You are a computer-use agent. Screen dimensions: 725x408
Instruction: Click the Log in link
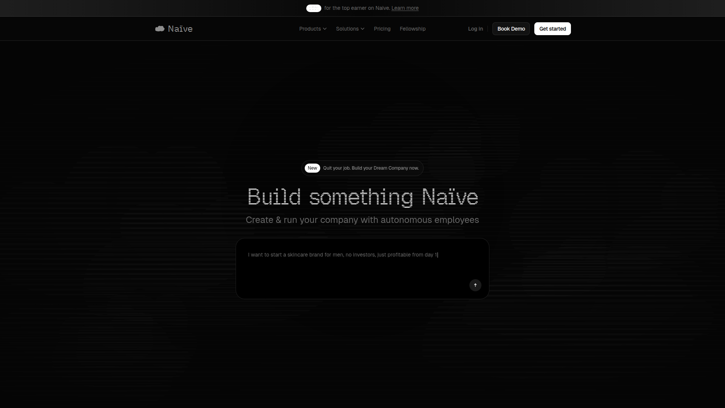pyautogui.click(x=475, y=28)
